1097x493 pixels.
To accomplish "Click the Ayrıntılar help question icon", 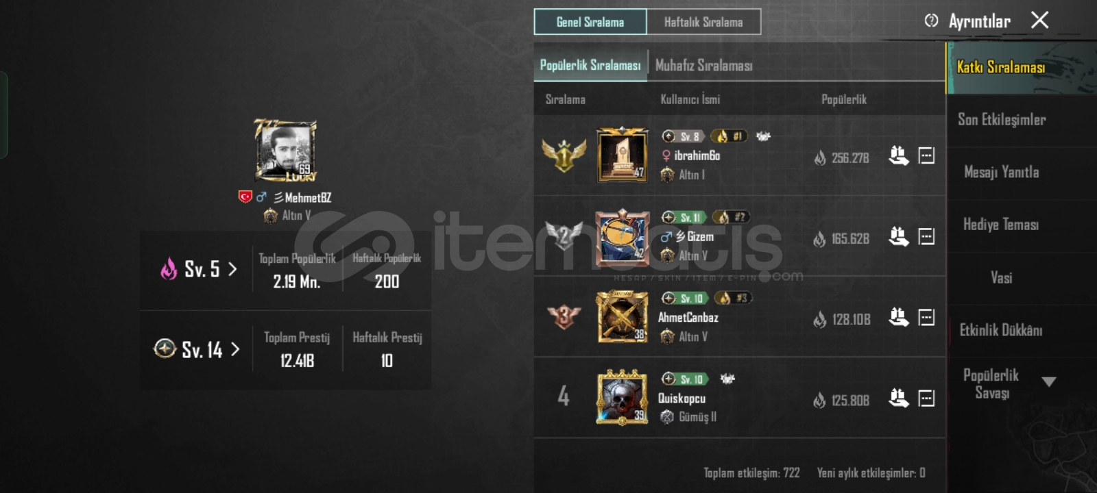I will point(931,21).
